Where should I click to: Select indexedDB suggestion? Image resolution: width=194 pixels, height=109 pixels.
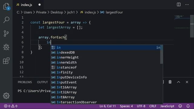[105, 52]
